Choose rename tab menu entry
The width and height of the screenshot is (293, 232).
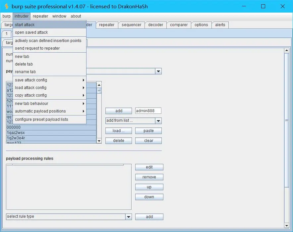(49, 72)
